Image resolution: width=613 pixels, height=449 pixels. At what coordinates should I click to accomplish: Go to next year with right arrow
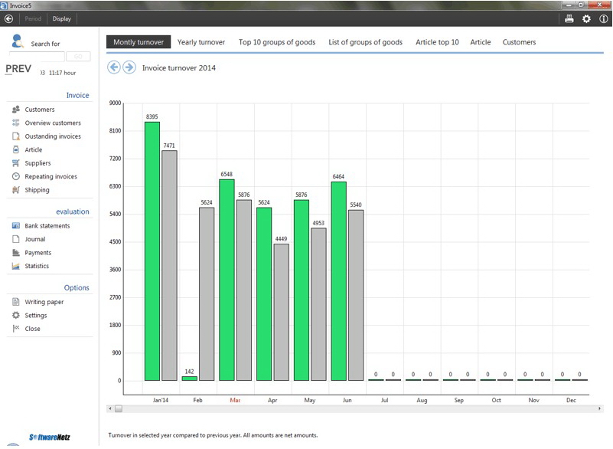[129, 67]
